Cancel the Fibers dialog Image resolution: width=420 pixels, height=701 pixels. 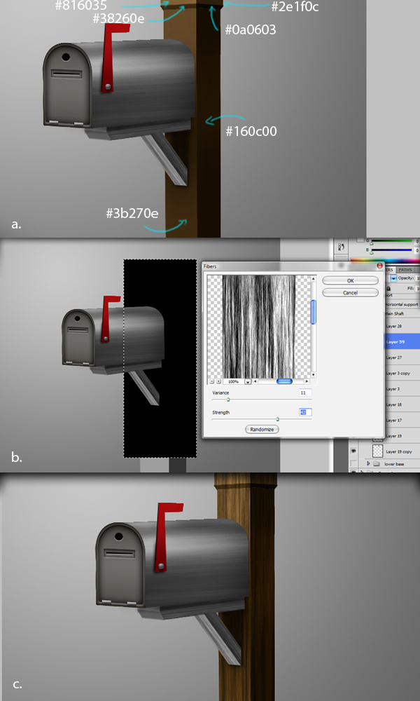tap(351, 292)
